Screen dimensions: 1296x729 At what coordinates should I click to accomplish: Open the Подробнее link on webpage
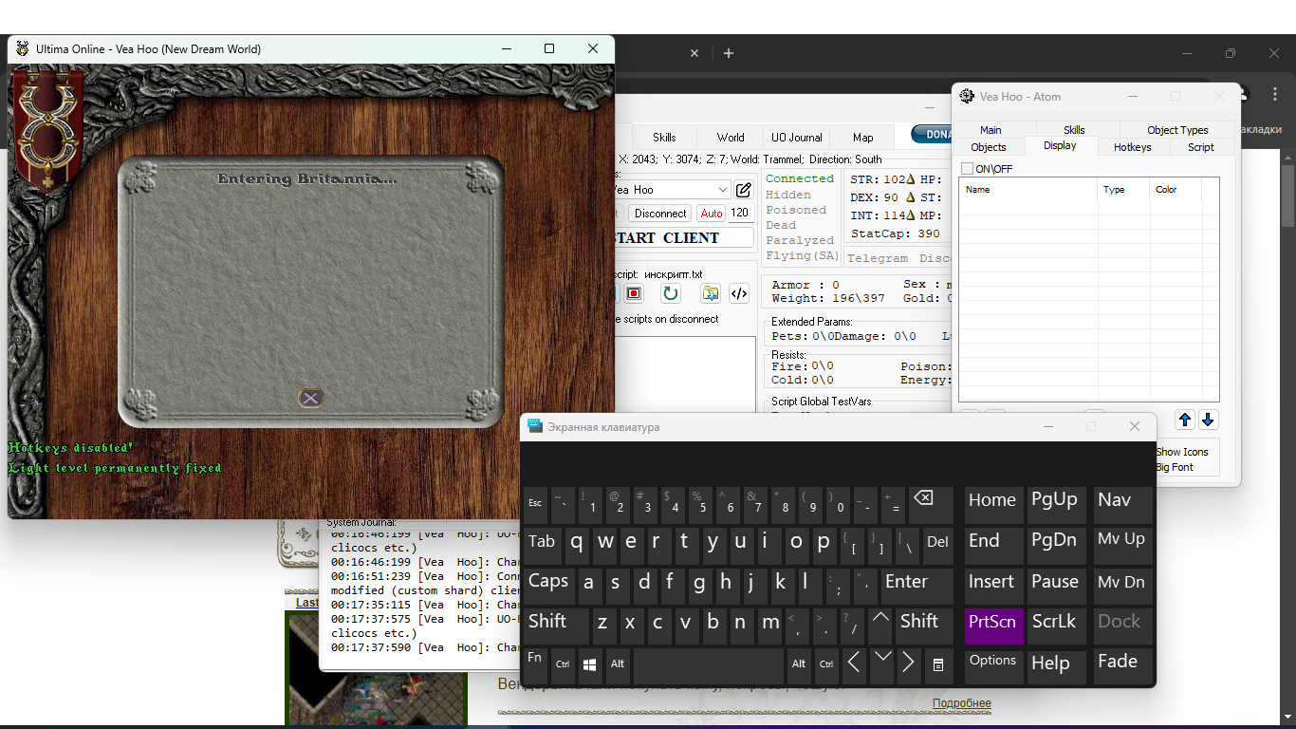coord(961,703)
